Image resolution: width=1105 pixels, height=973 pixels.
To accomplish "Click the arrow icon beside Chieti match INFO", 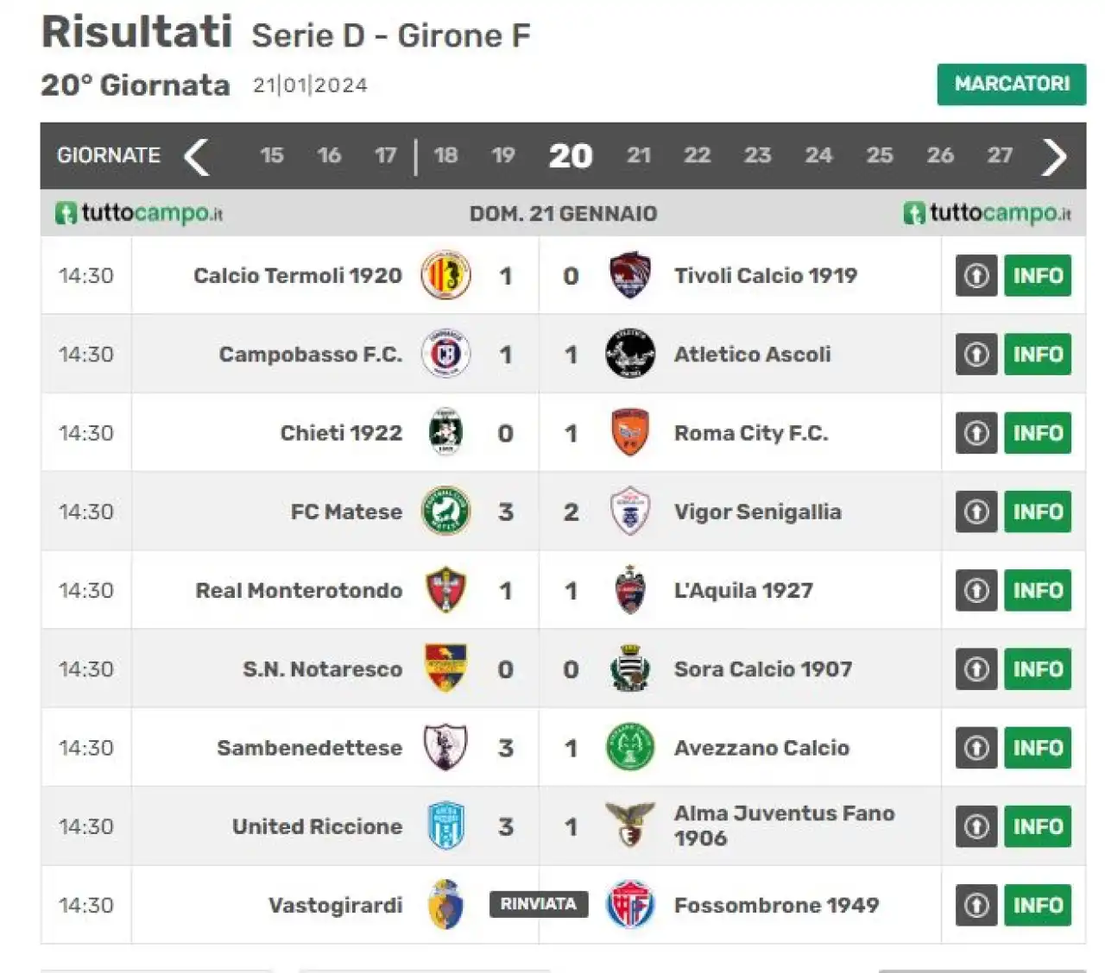I will click(x=976, y=433).
